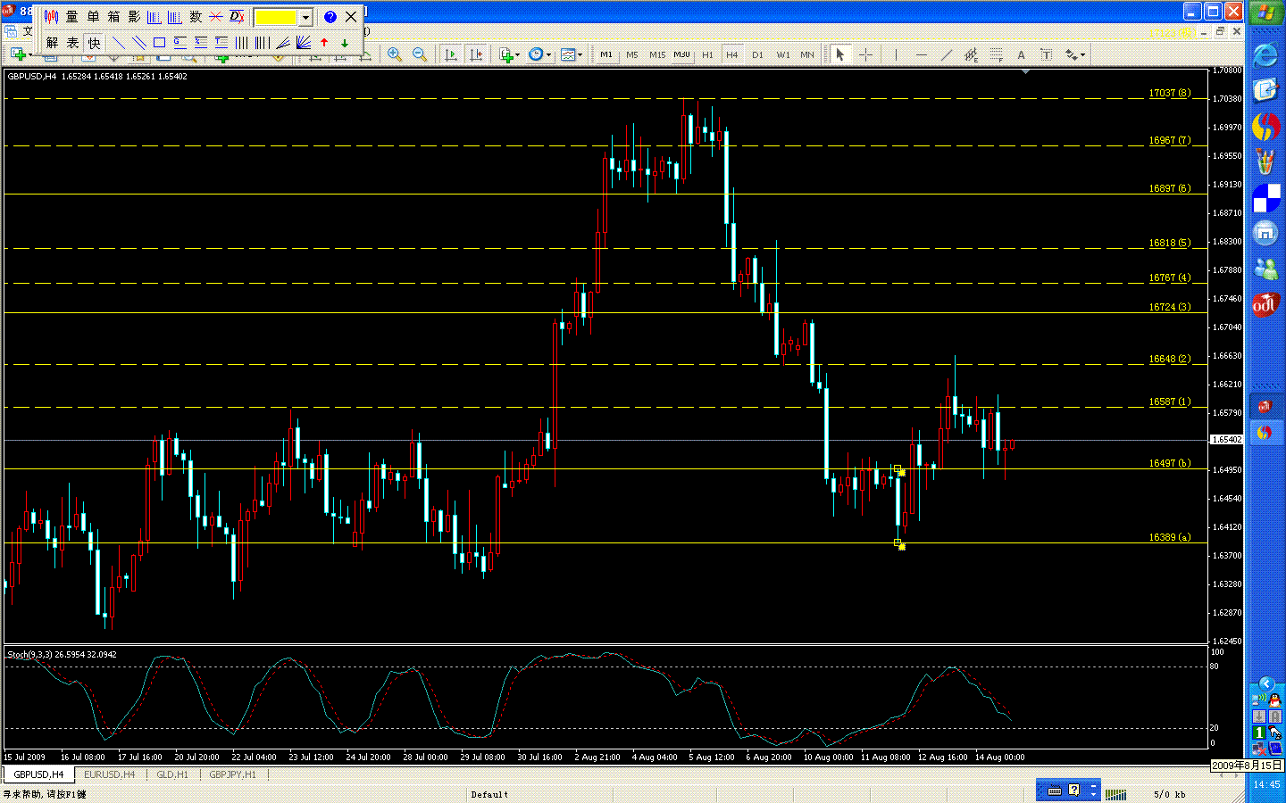Open help via blue question mark icon
The width and height of the screenshot is (1286, 803).
[330, 17]
